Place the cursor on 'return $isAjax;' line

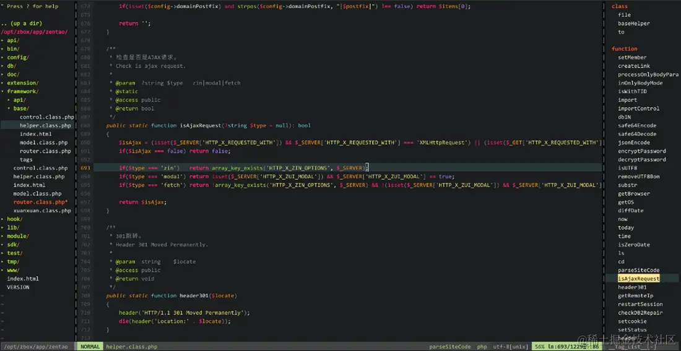point(142,202)
